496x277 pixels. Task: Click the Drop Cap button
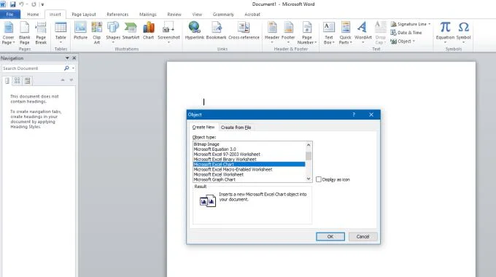tap(381, 33)
